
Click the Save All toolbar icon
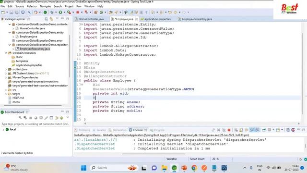pyautogui.click(x=17, y=12)
